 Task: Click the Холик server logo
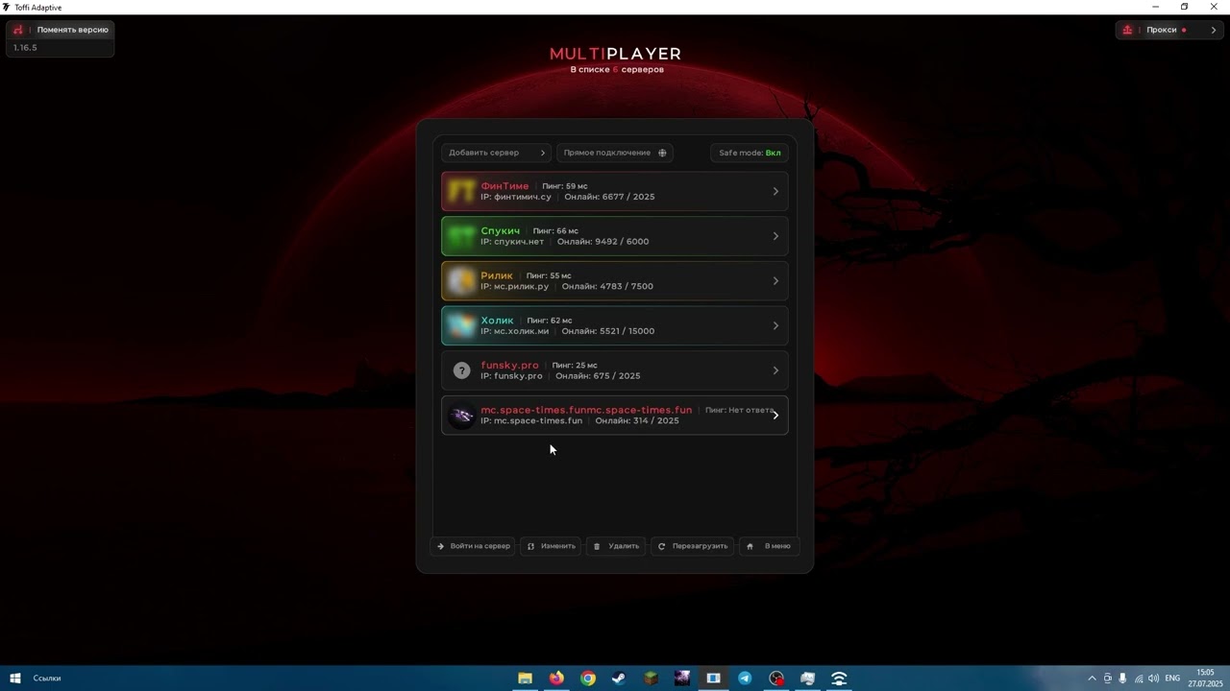[x=462, y=326]
